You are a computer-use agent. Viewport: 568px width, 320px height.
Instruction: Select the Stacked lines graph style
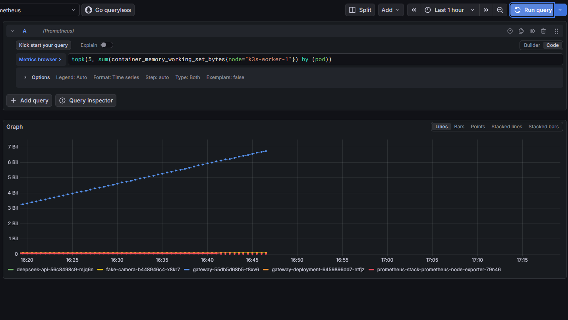(x=506, y=127)
